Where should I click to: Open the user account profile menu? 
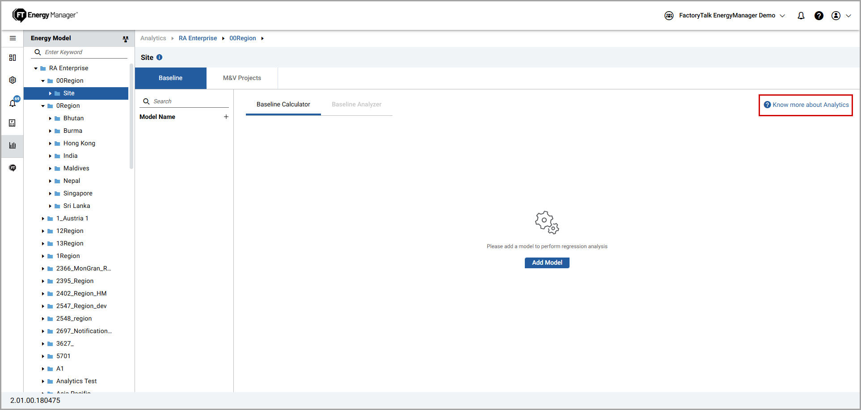[x=840, y=16]
